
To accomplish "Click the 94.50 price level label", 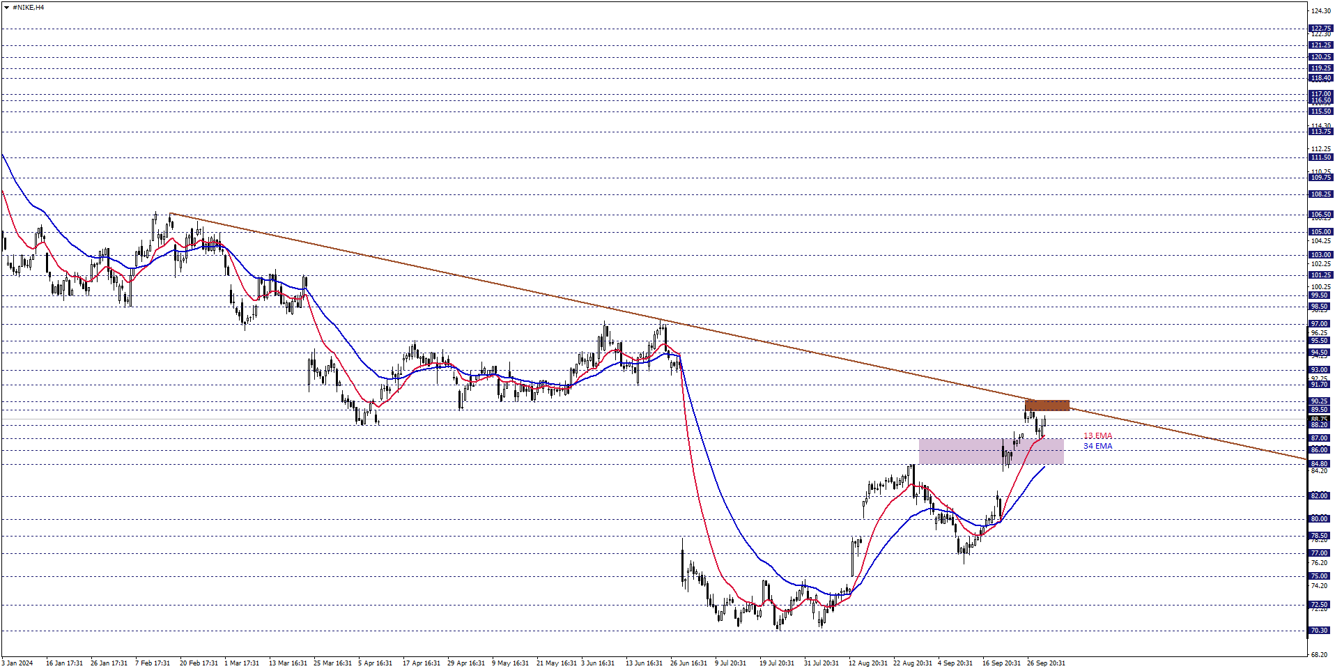I will [x=1320, y=353].
